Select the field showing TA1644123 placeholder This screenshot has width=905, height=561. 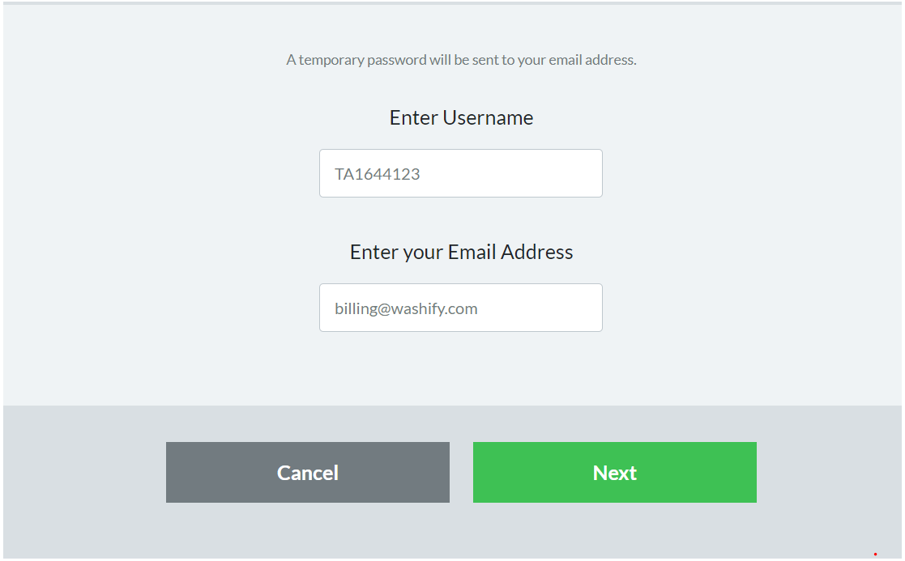click(460, 173)
